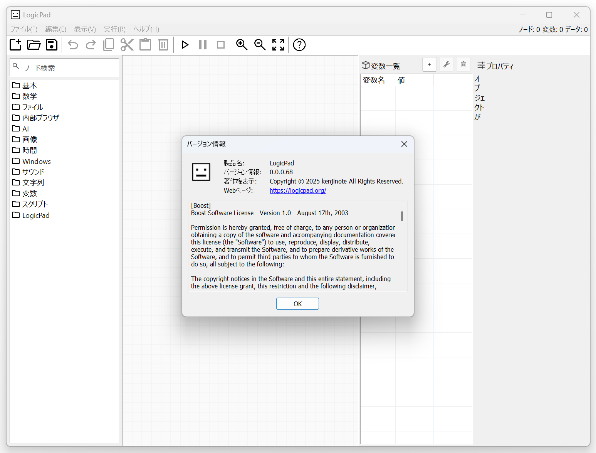Undo the last action
The image size is (596, 453).
73,45
